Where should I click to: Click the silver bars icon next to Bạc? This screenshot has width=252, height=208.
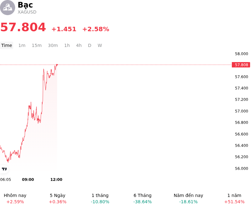pyautogui.click(x=8, y=8)
